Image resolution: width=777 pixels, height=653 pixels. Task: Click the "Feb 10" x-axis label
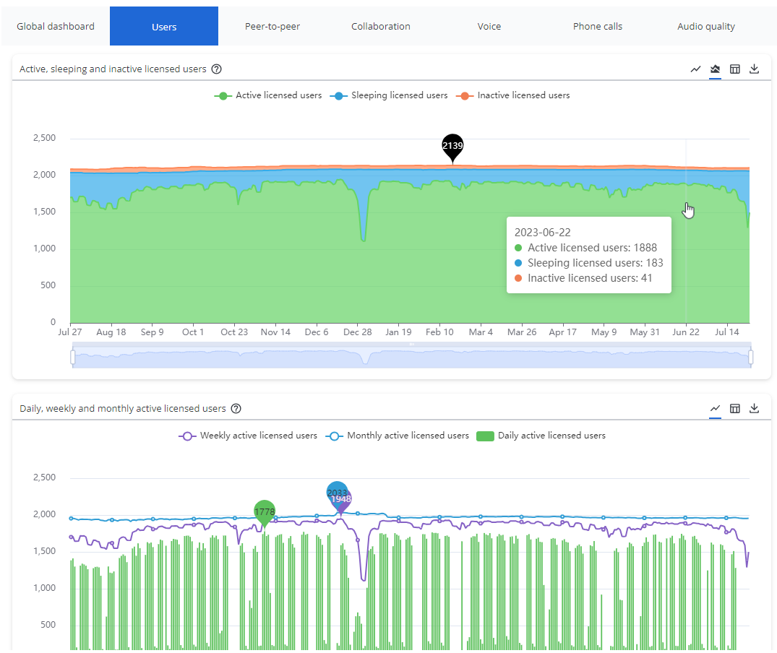pyautogui.click(x=439, y=332)
